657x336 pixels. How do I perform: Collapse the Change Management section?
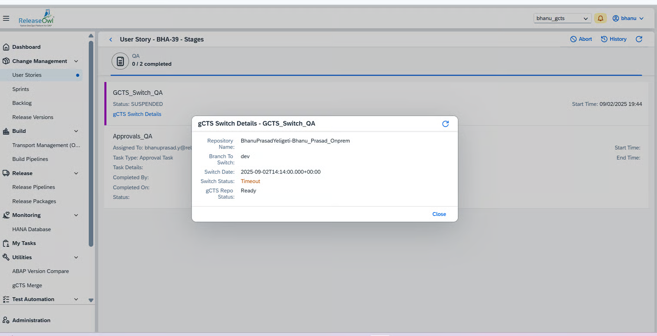point(76,61)
